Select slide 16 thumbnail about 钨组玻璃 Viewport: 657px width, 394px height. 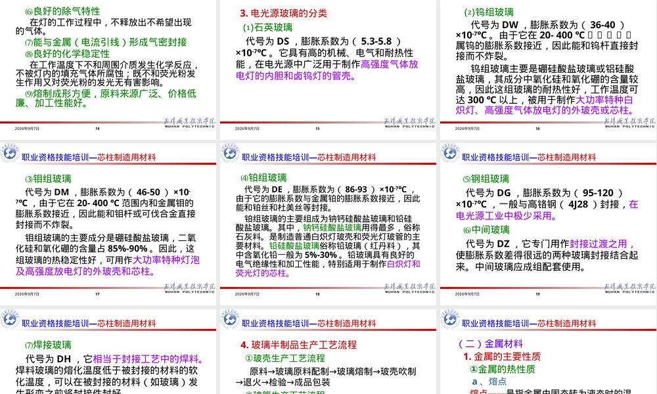click(x=549, y=70)
